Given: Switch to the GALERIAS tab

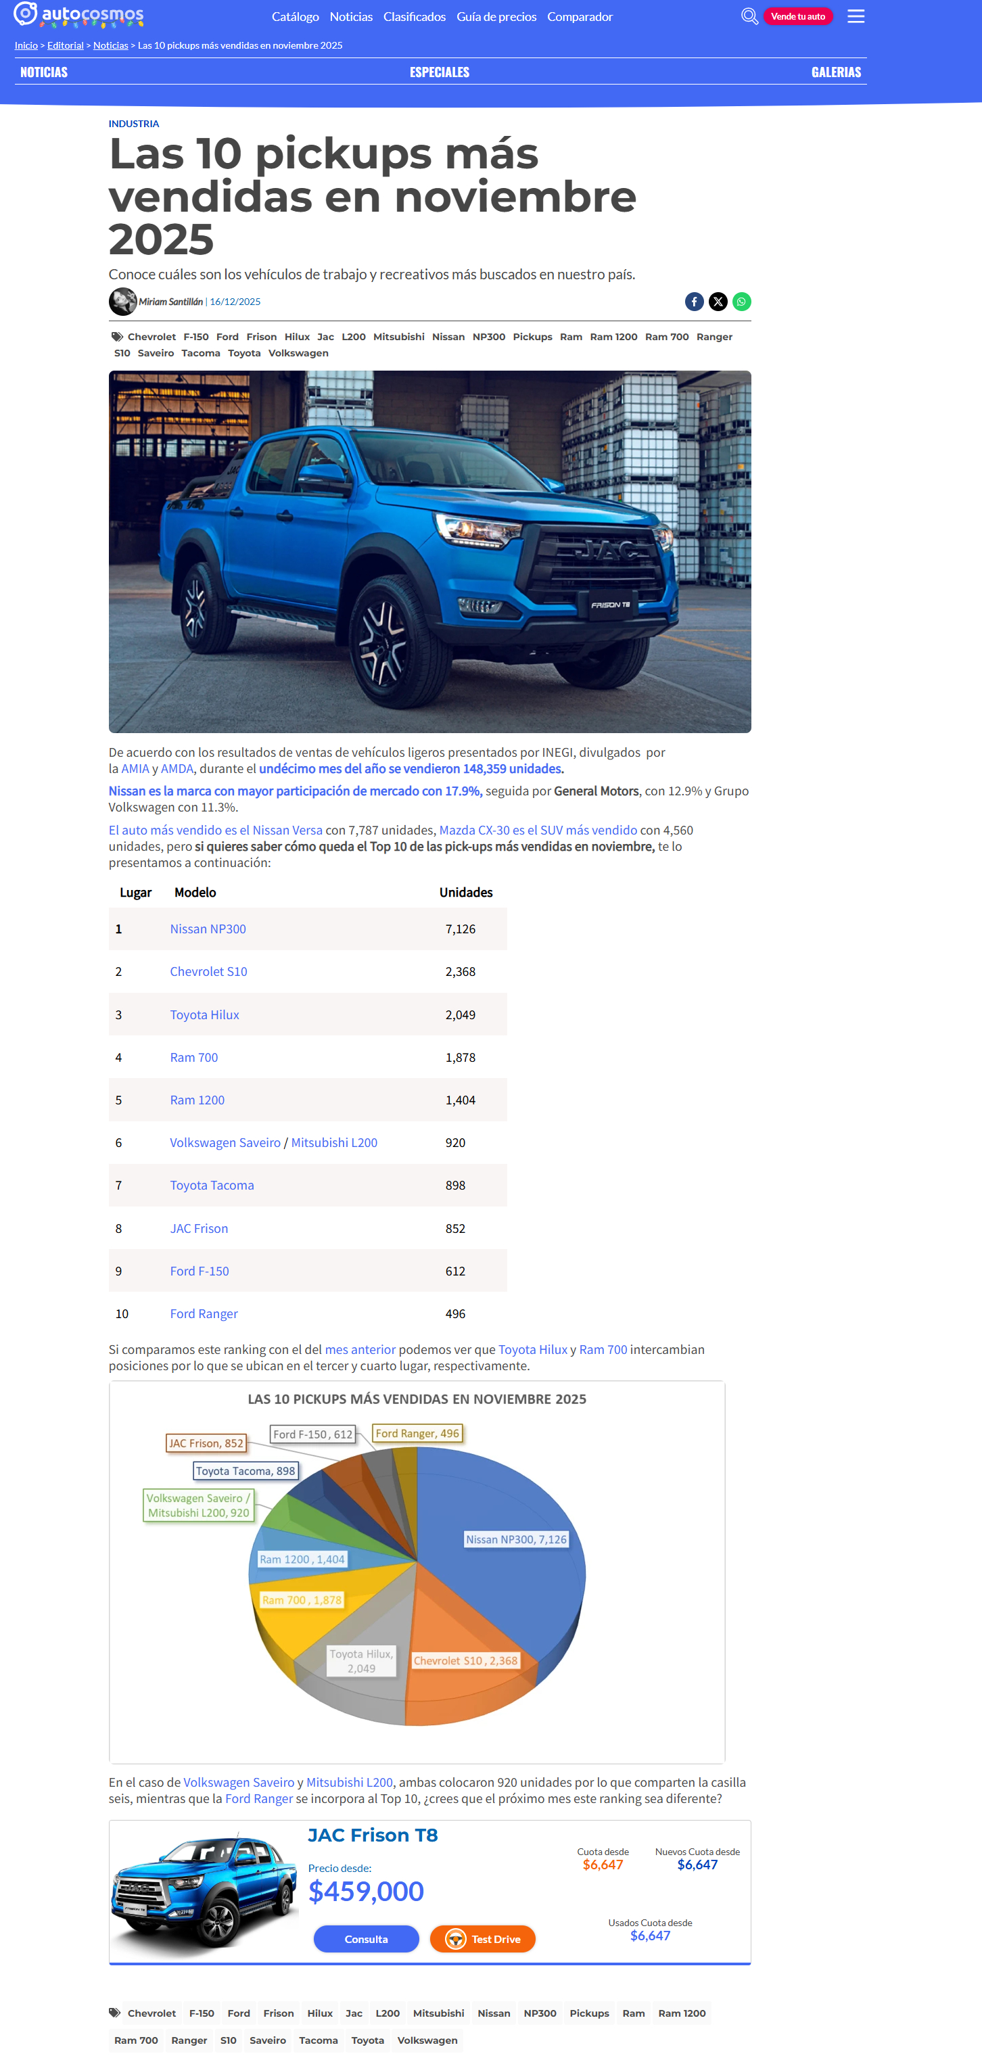Looking at the screenshot, I should pos(836,72).
